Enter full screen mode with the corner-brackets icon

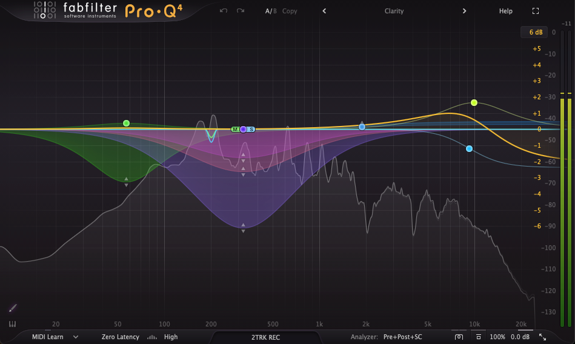(x=535, y=11)
